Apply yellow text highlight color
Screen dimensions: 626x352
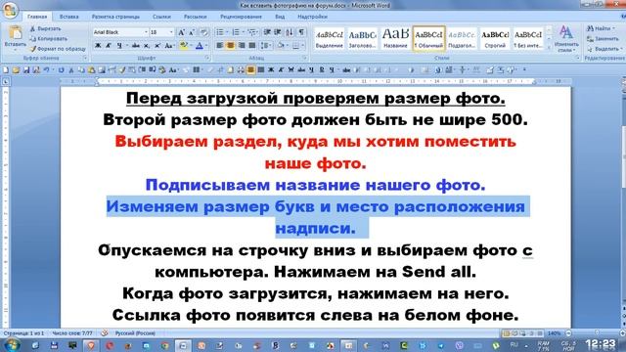pyautogui.click(x=184, y=46)
